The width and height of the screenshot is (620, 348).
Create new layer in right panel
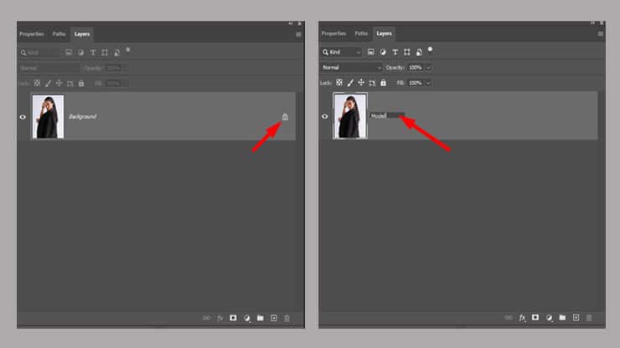click(x=576, y=318)
